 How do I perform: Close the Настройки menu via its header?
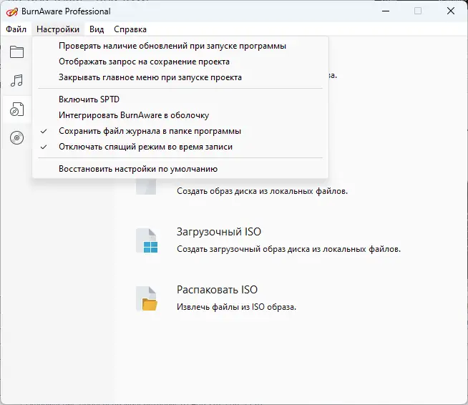pos(58,29)
